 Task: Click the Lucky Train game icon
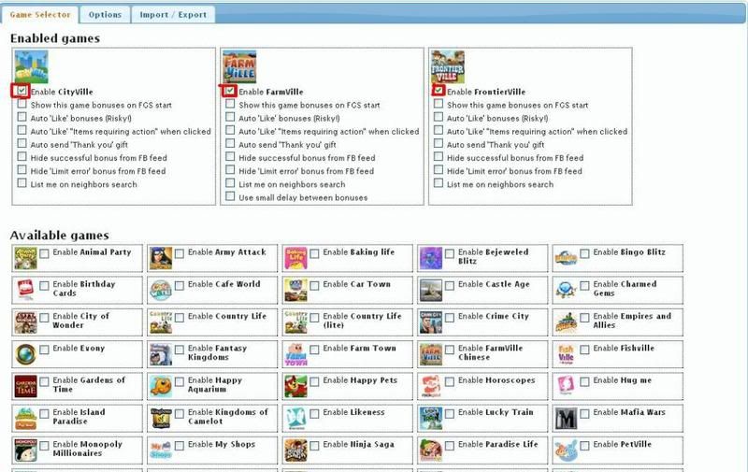click(x=431, y=418)
